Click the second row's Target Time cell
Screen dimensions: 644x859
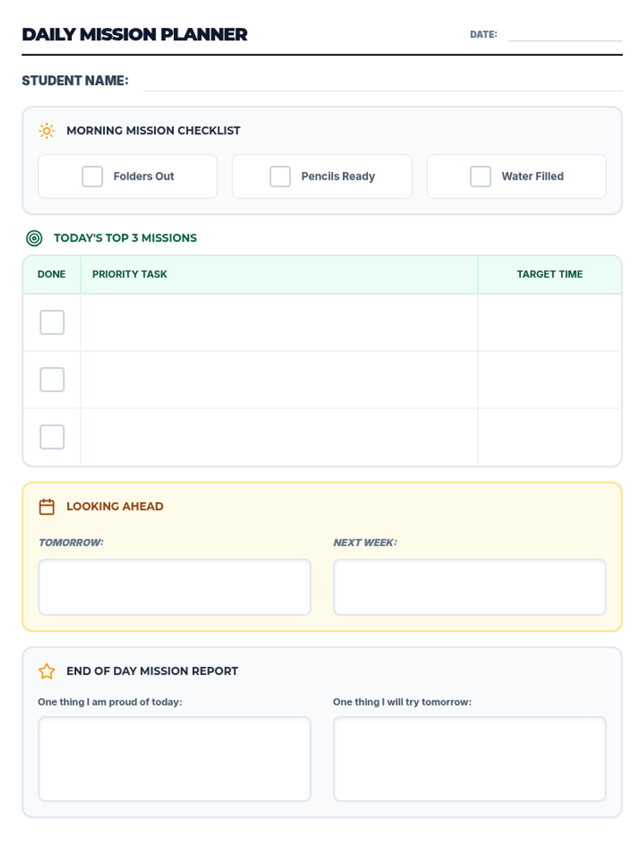550,380
